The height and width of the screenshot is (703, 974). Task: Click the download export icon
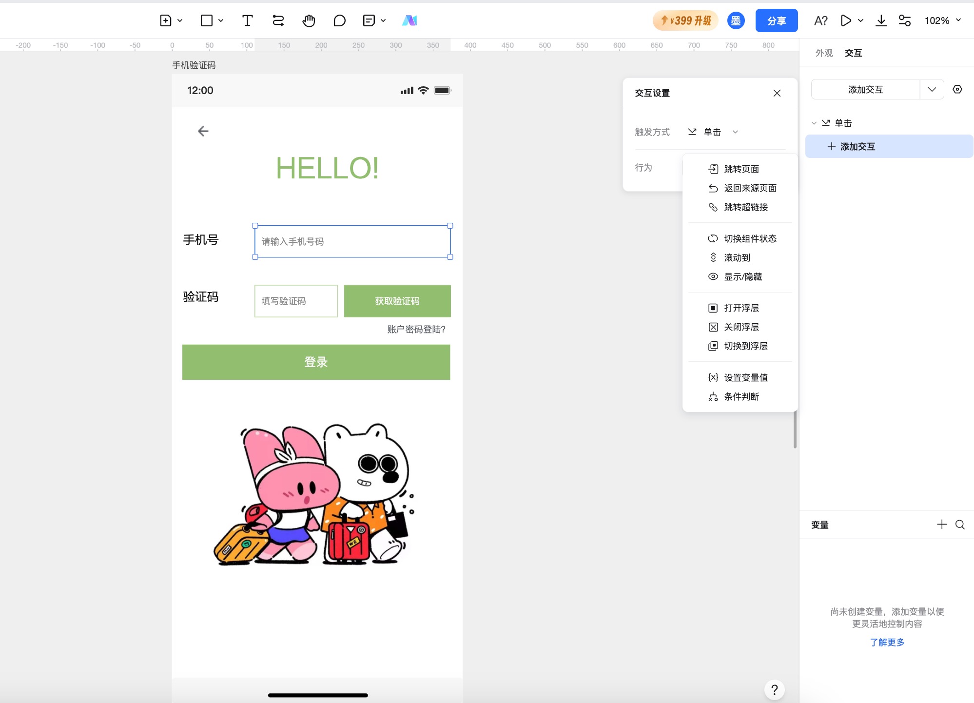click(x=881, y=20)
